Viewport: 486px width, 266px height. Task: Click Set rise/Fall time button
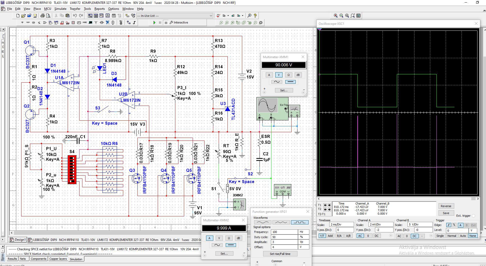click(x=280, y=254)
